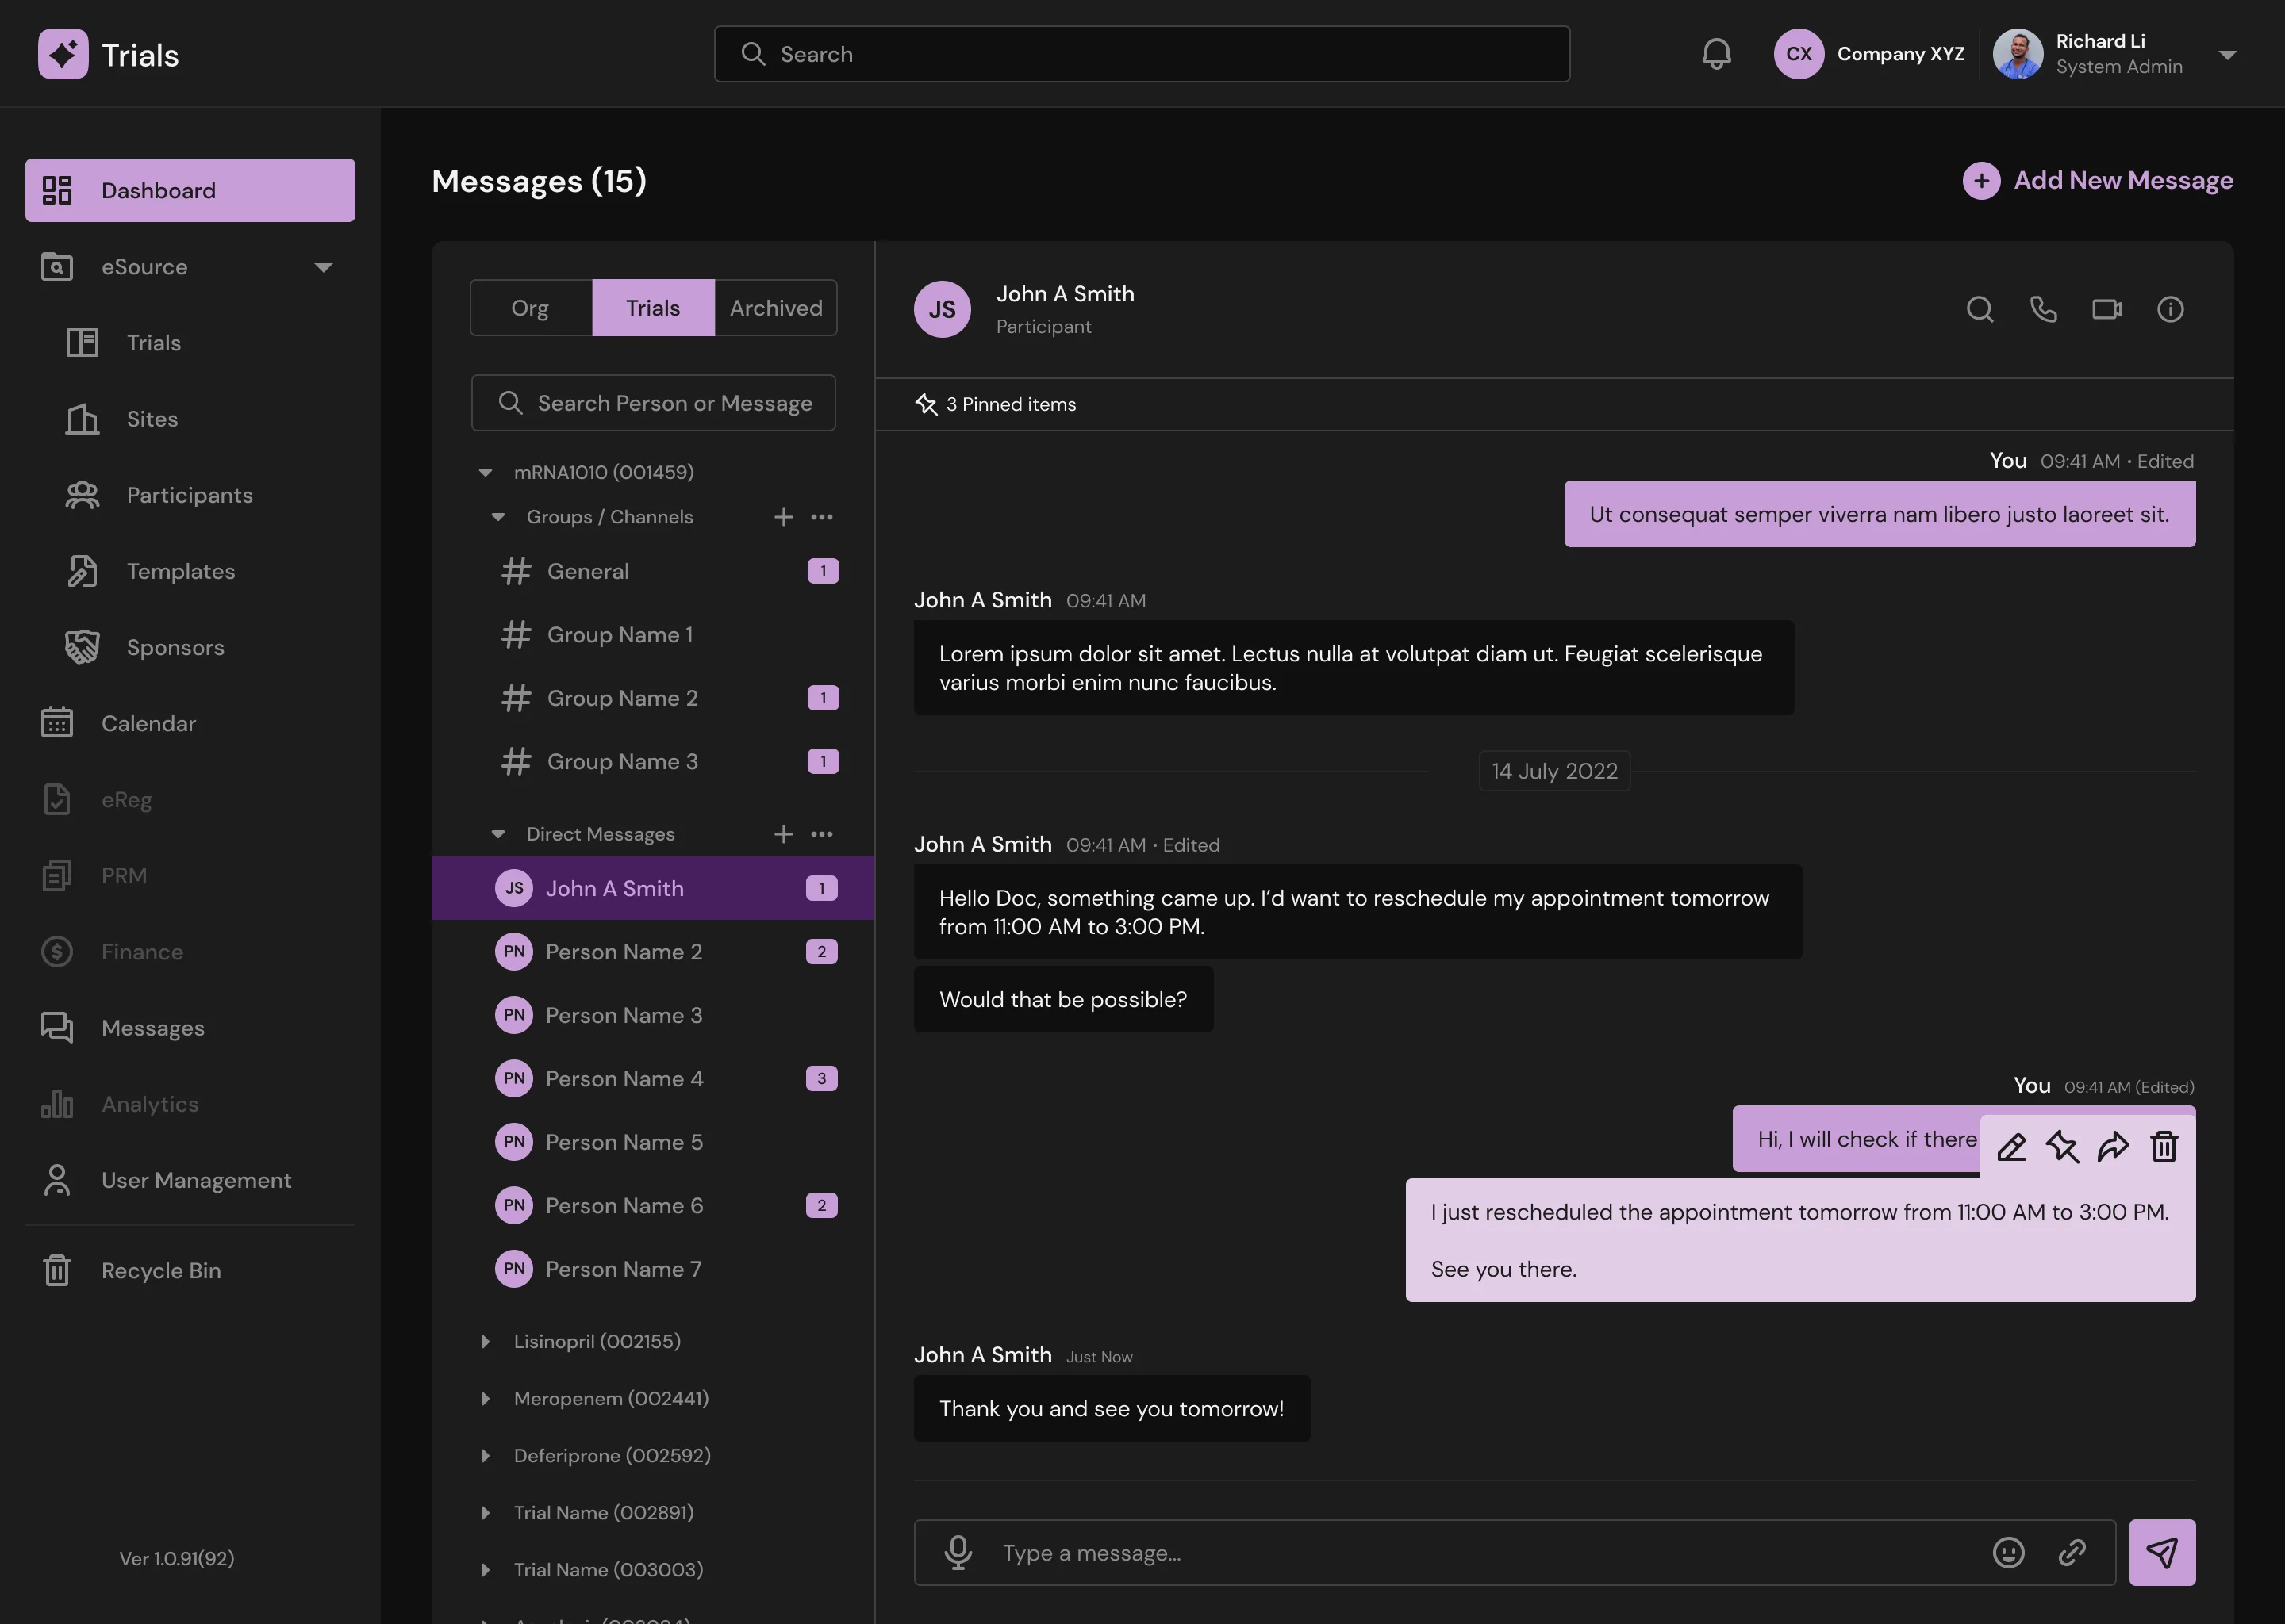Open the PRM sidebar item
This screenshot has width=2285, height=1624.
(190, 875)
